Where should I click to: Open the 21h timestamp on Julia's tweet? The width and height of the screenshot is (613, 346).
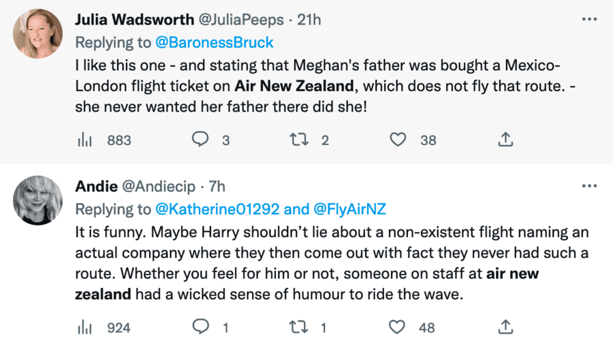click(x=308, y=19)
